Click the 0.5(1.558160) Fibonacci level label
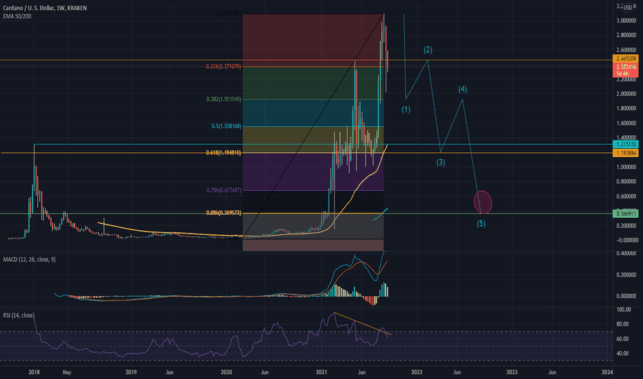This screenshot has height=379, width=643. click(226, 126)
